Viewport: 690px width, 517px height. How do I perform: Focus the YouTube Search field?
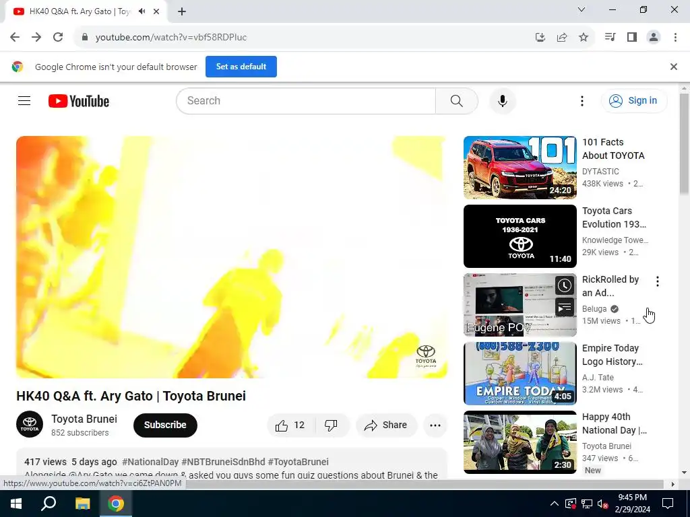point(306,101)
